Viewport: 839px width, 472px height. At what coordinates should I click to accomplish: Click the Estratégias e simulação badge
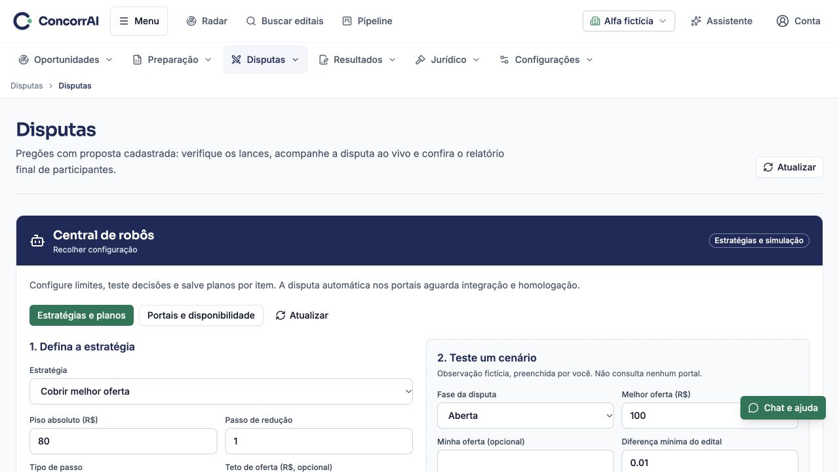pos(759,241)
